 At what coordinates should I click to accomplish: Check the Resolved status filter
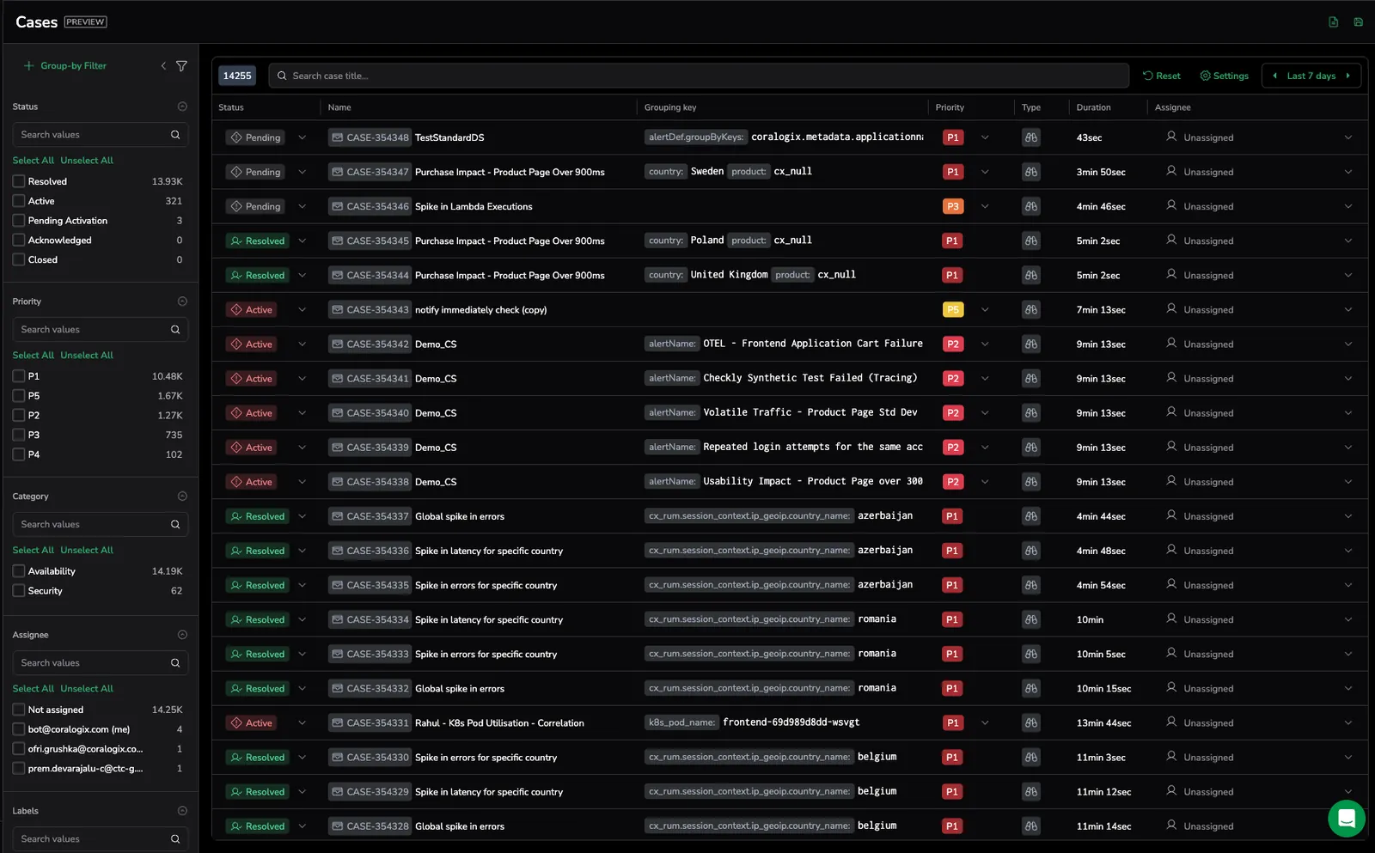19,181
